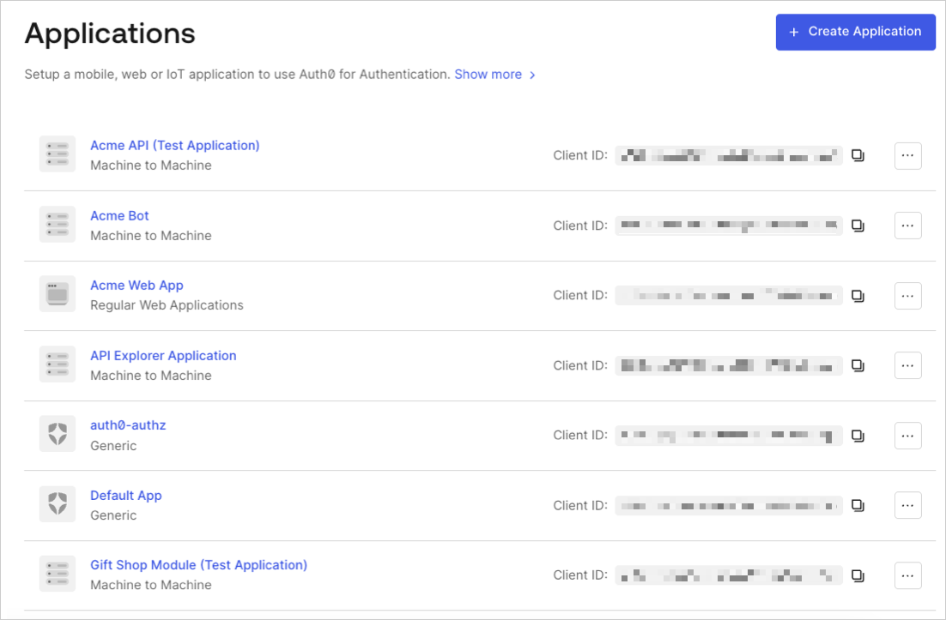946x620 pixels.
Task: Open the Acme API Test Application
Action: coord(174,145)
